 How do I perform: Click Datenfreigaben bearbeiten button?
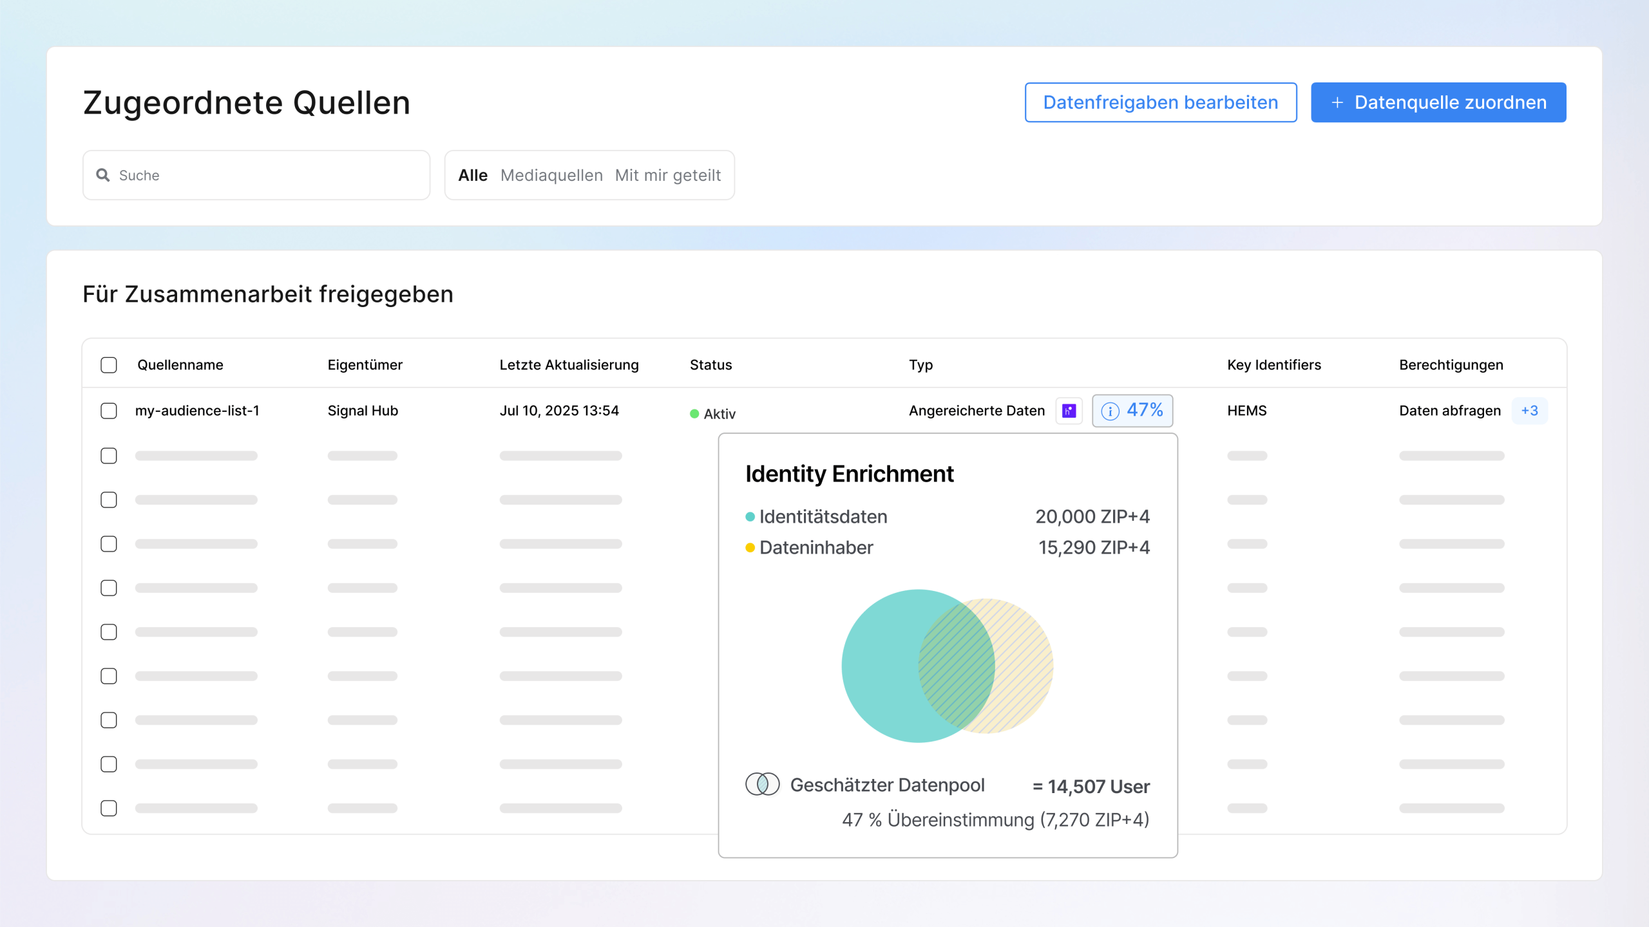tap(1160, 102)
